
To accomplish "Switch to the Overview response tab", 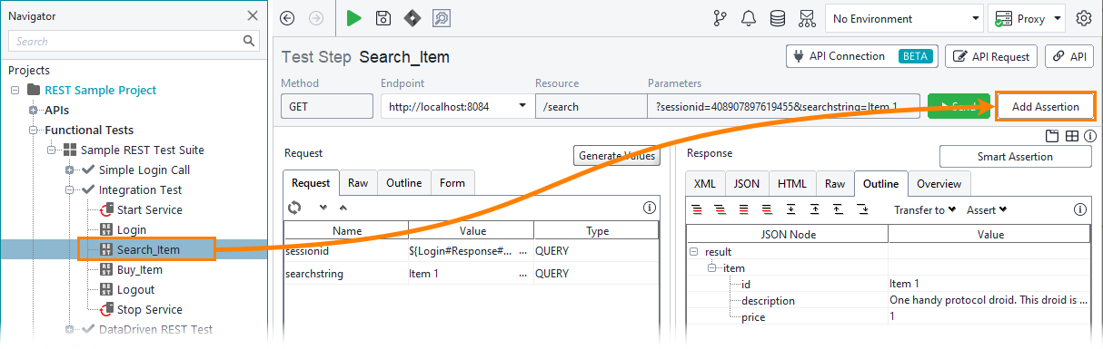I will [939, 183].
